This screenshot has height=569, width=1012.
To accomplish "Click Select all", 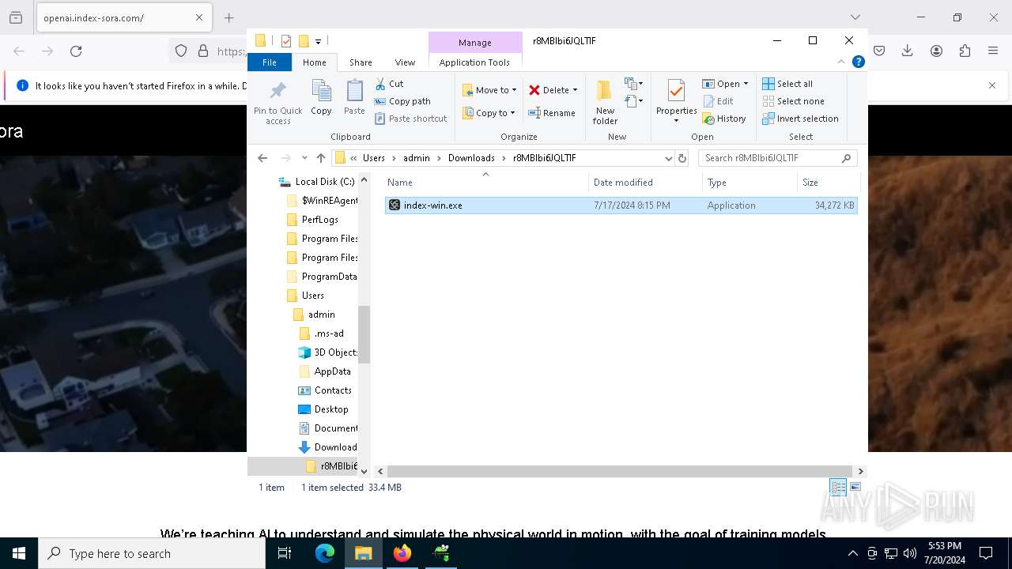I will [787, 84].
